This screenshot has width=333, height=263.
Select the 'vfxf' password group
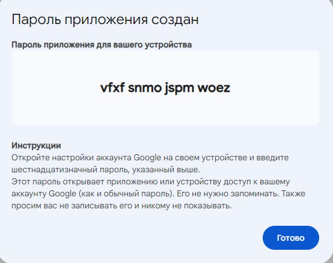point(112,88)
